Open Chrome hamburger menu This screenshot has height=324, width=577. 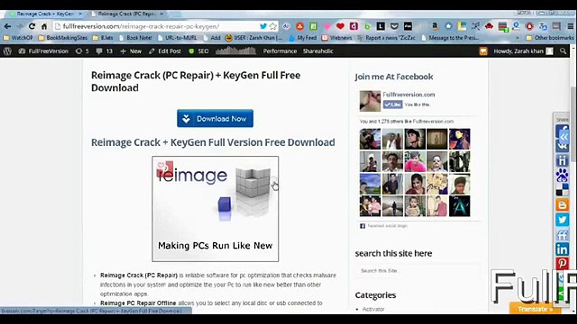click(570, 26)
